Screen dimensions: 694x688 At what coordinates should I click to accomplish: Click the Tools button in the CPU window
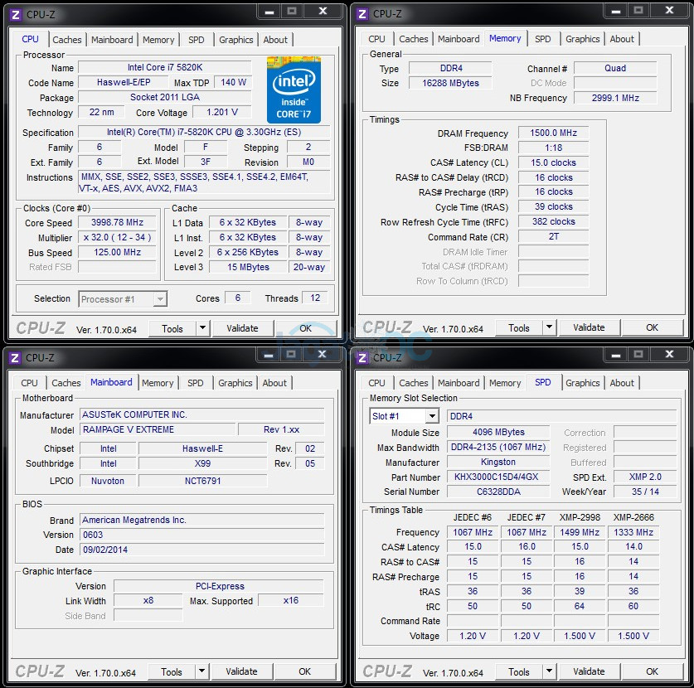coord(172,328)
